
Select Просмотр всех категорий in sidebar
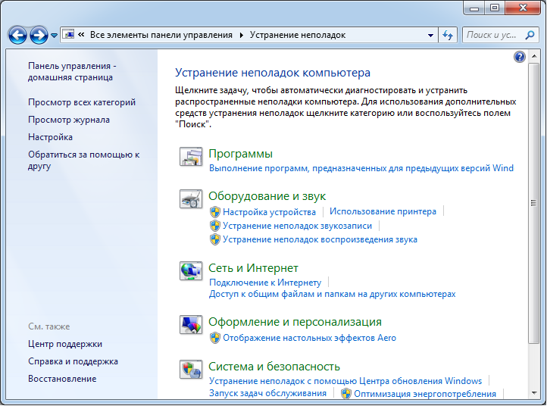click(82, 102)
